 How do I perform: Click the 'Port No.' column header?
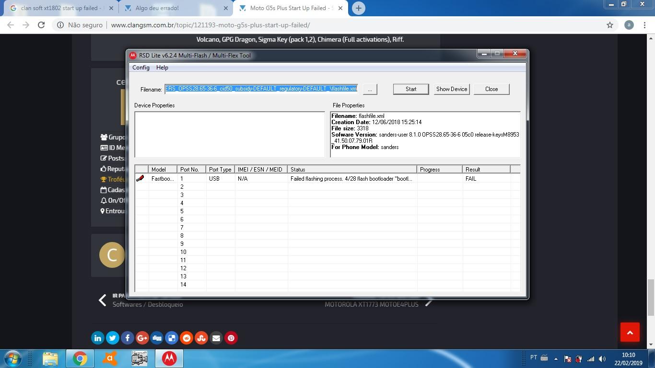pyautogui.click(x=192, y=169)
